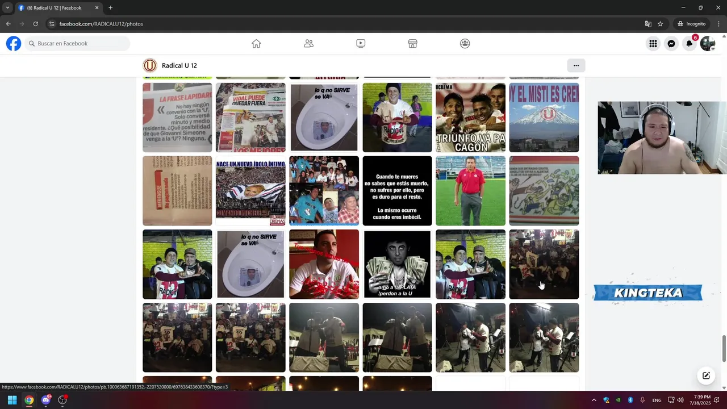727x409 pixels.
Task: Open Messenger chats icon
Action: [x=671, y=44]
